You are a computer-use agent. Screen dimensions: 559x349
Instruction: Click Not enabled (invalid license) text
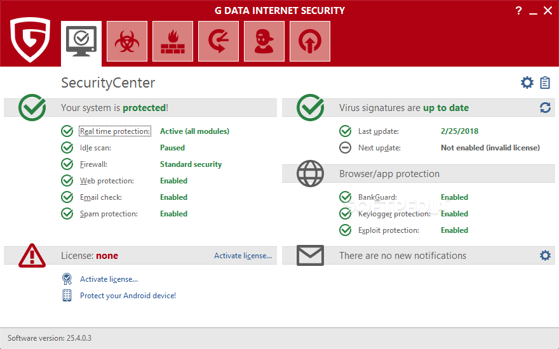(490, 147)
